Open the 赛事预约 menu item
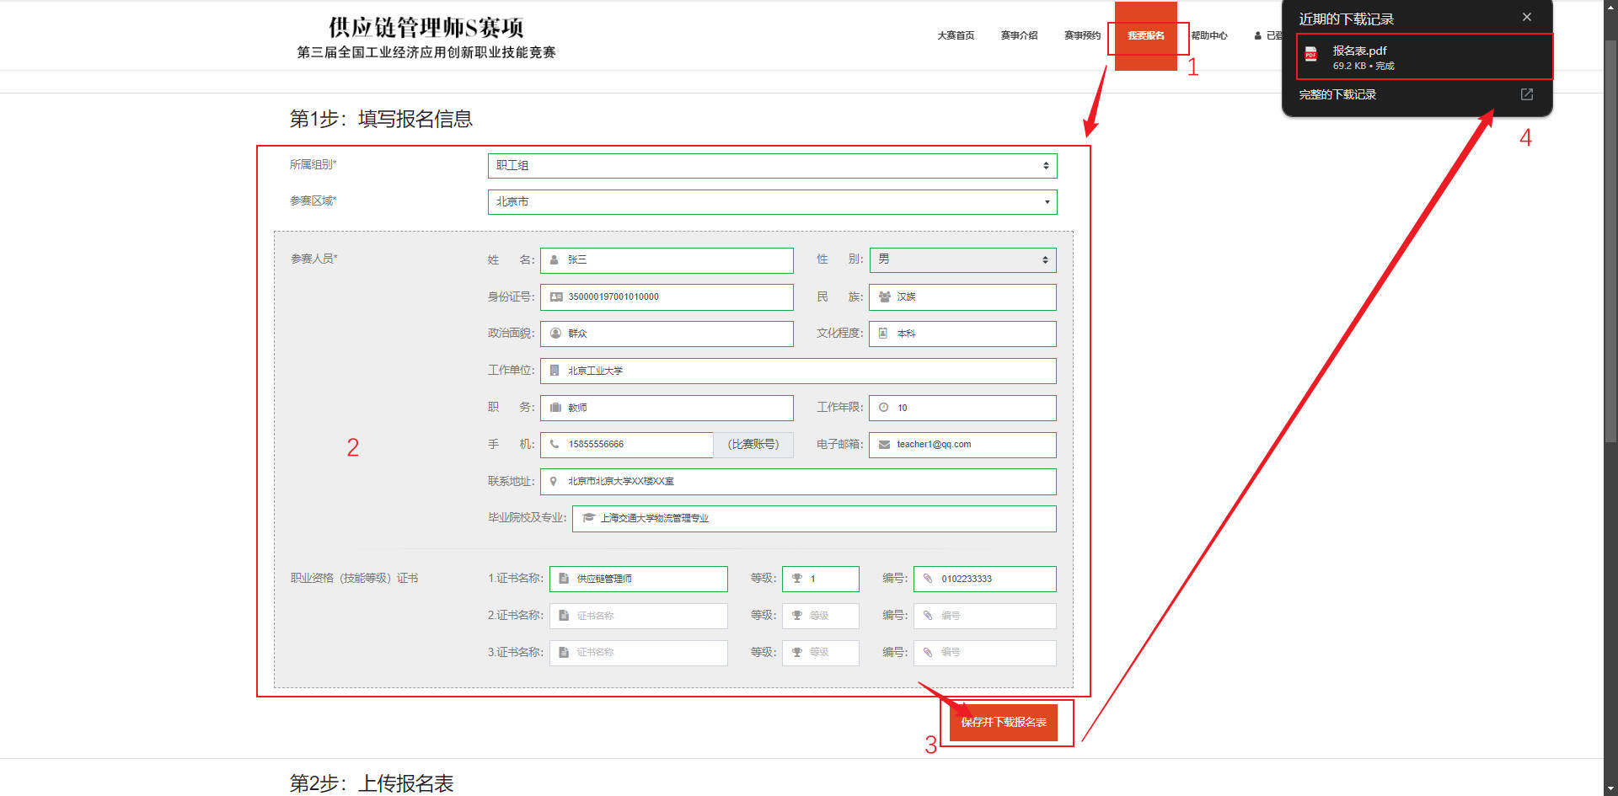 click(1082, 35)
